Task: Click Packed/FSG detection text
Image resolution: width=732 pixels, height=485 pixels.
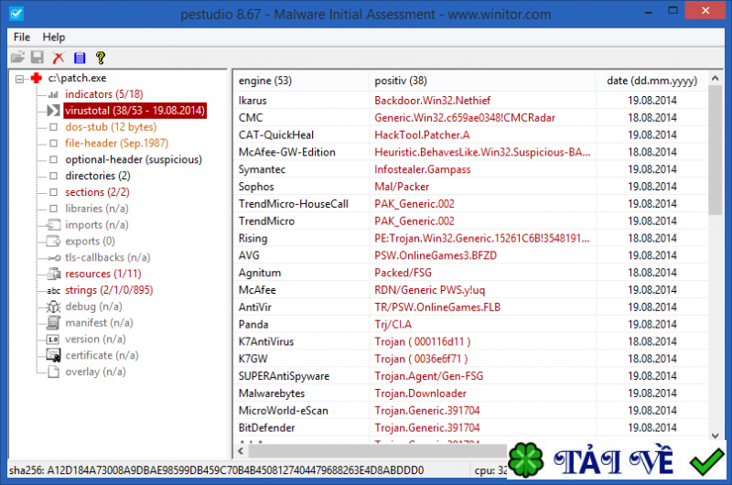Action: pyautogui.click(x=403, y=273)
